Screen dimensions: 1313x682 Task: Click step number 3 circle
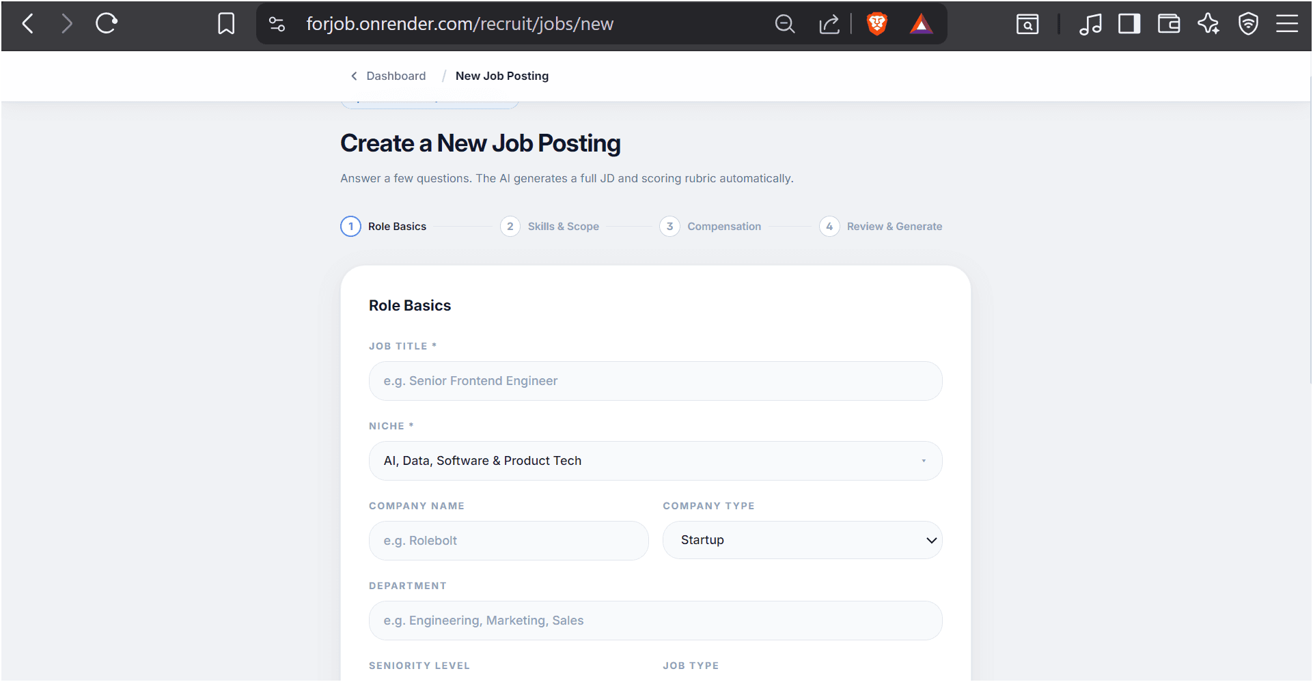(x=669, y=227)
